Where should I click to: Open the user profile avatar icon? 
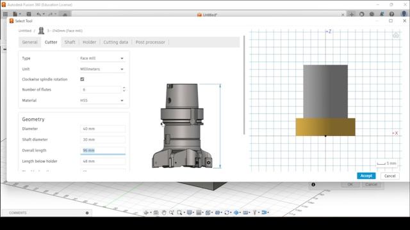click(404, 14)
